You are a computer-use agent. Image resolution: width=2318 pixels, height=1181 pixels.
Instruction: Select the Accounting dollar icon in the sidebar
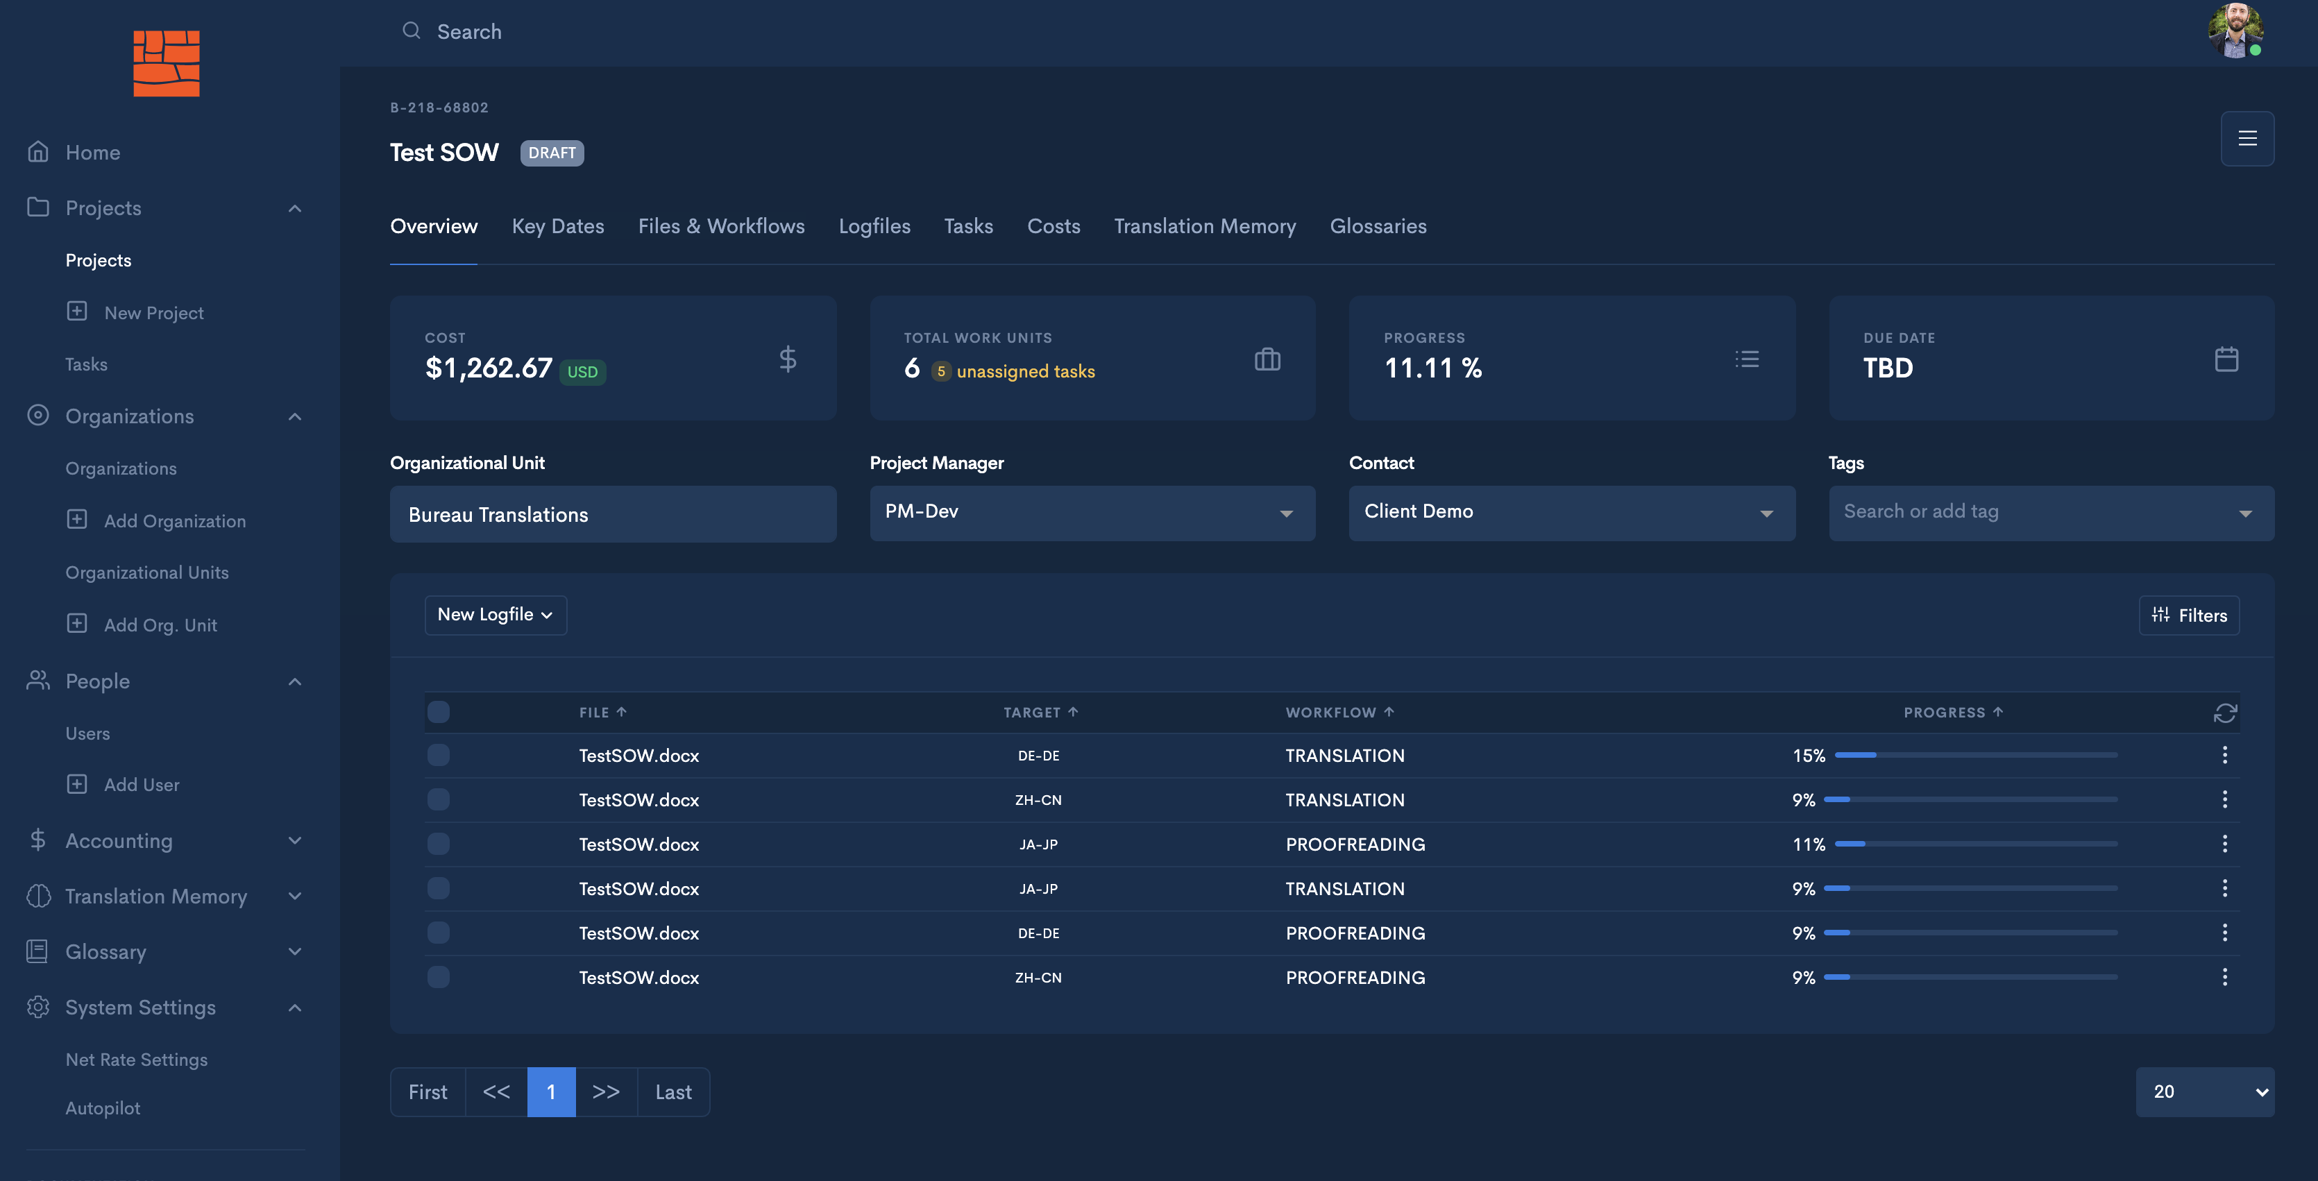click(37, 840)
